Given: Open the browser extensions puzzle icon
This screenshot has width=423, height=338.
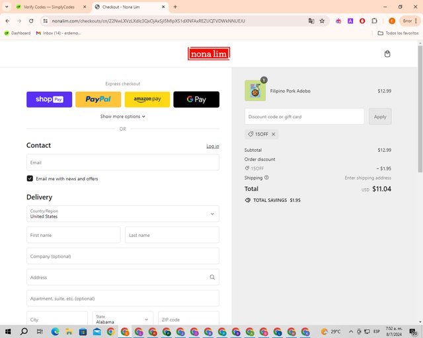Looking at the screenshot, I should [375, 20].
